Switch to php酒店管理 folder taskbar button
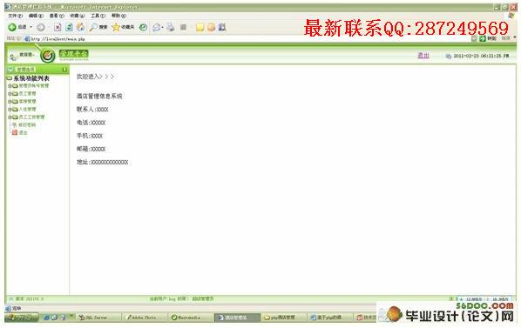 tap(283, 318)
